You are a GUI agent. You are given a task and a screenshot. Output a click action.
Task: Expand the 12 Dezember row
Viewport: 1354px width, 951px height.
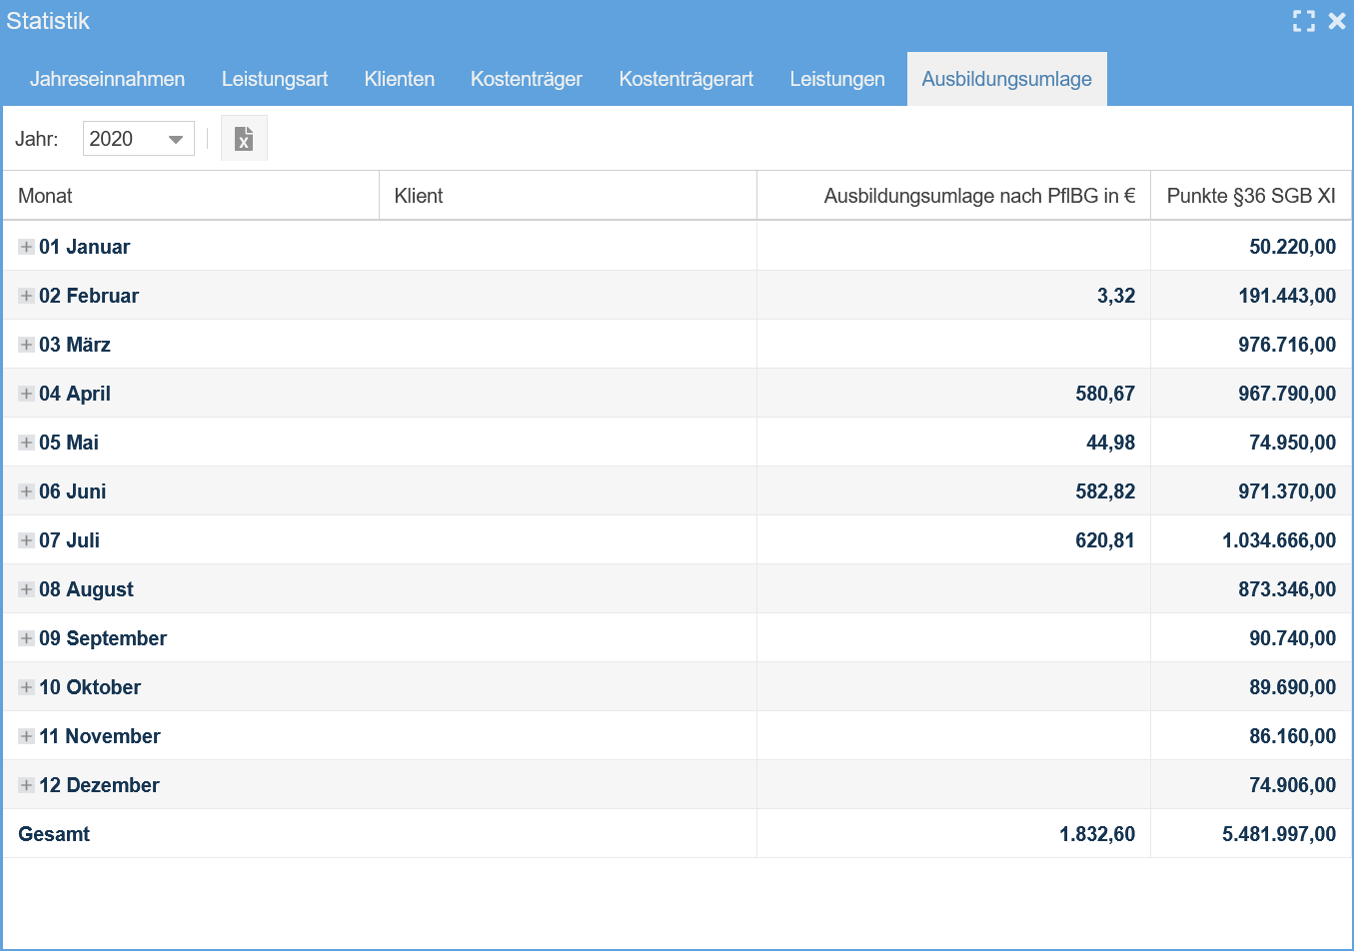[x=24, y=784]
